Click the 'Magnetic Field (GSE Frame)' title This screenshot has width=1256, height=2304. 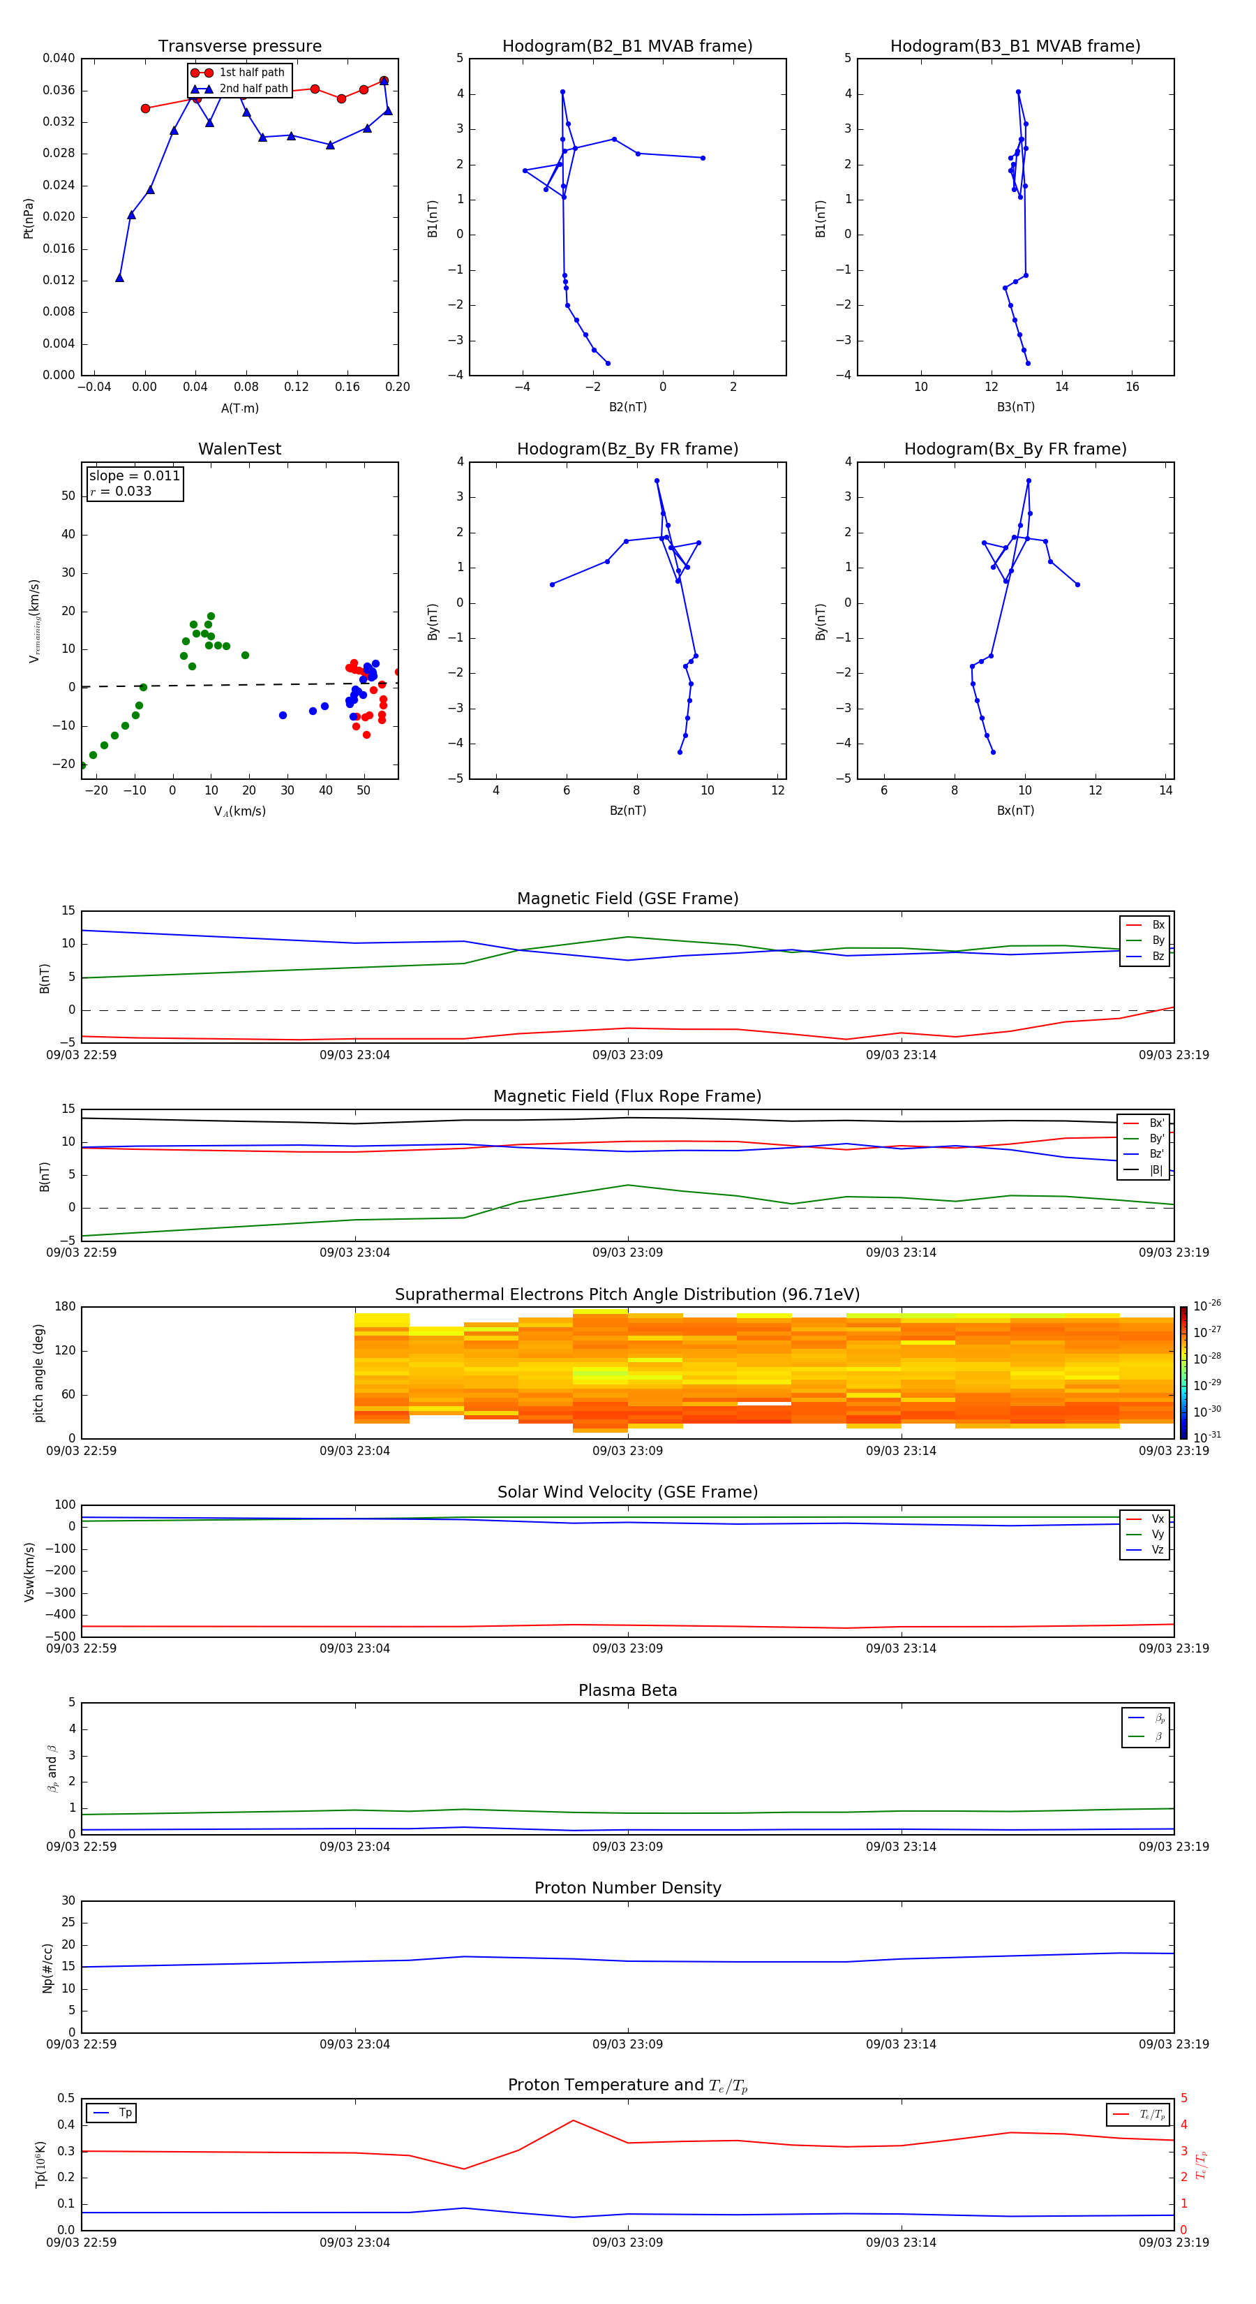click(x=627, y=899)
